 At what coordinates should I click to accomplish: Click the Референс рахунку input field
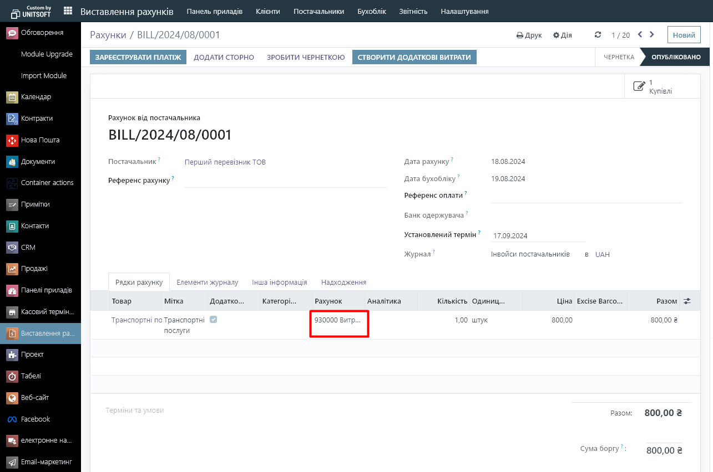[x=285, y=181]
